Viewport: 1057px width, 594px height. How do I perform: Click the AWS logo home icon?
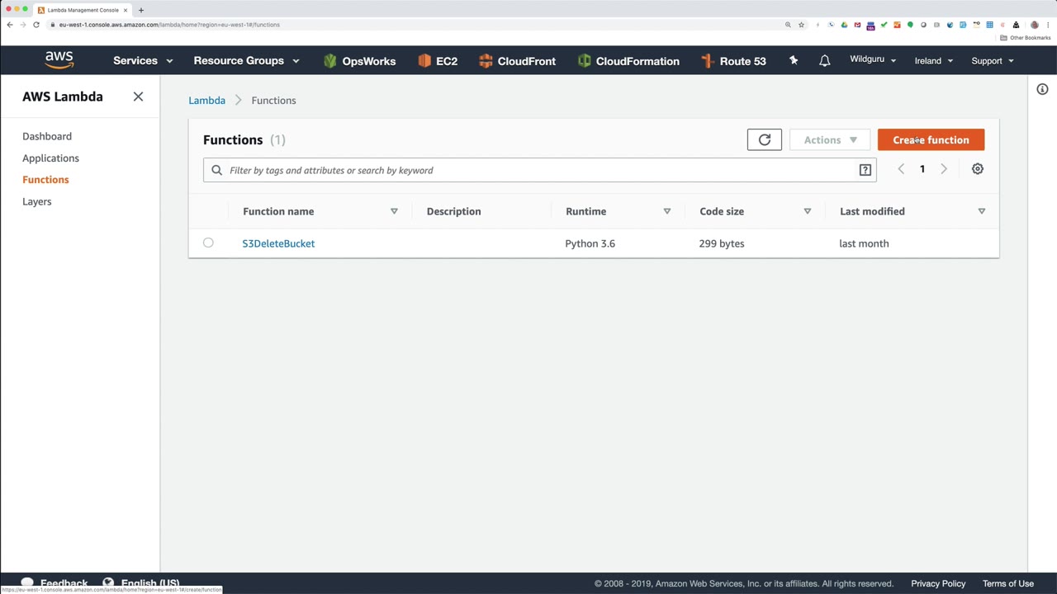[59, 60]
